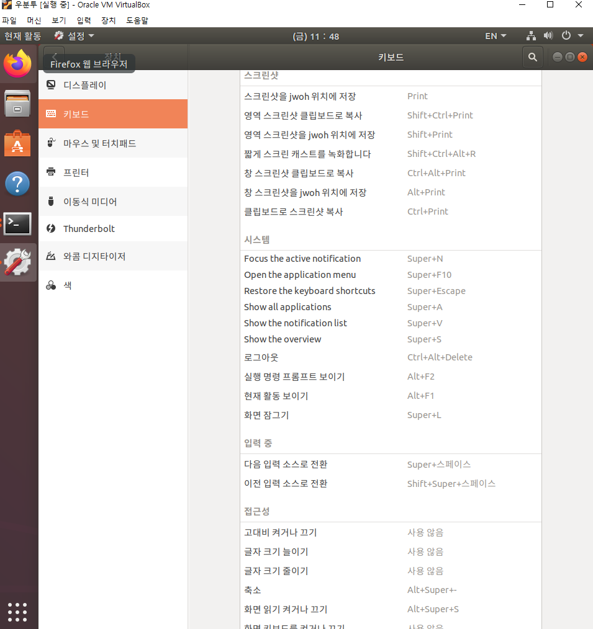The width and height of the screenshot is (593, 629).
Task: Show all applications grid button
Action: tap(17, 612)
